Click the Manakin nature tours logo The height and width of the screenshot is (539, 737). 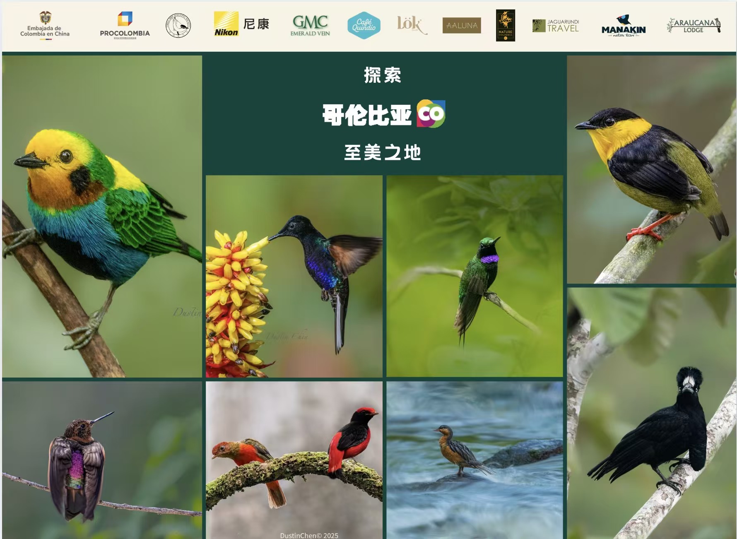(x=624, y=26)
